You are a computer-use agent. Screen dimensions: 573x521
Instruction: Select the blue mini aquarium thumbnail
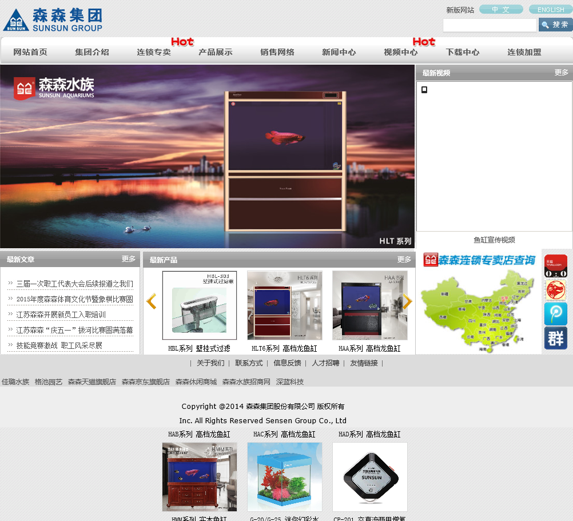pos(285,477)
